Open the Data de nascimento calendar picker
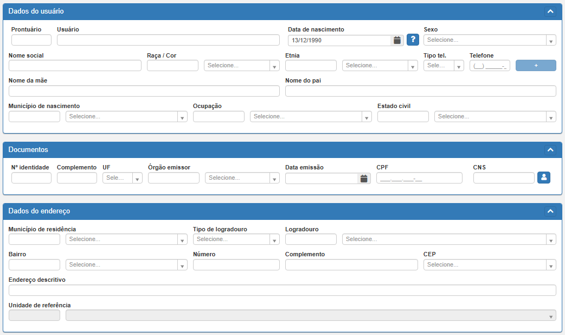Viewport: 565px width, 335px height. [x=397, y=40]
